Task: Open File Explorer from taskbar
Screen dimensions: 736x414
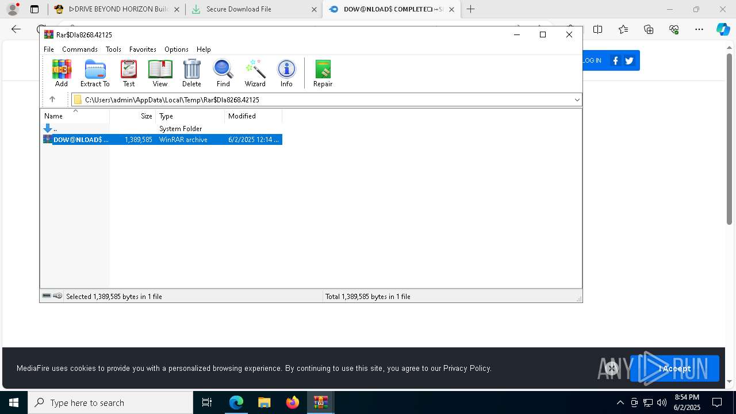Action: (264, 402)
